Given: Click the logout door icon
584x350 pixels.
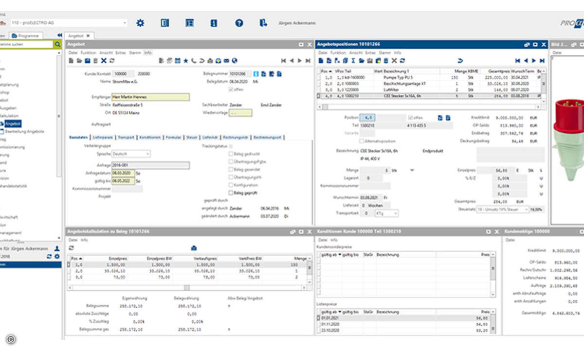Looking at the screenshot, I should point(263,23).
